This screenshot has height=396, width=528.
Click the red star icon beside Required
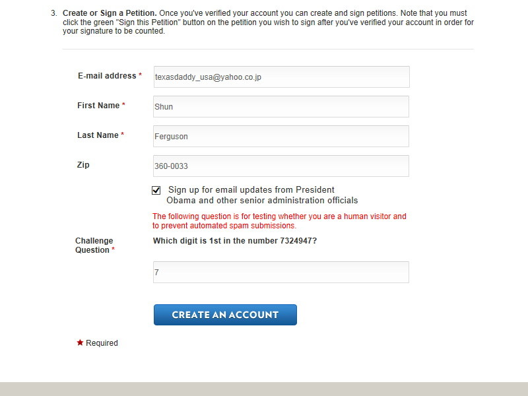[81, 343]
